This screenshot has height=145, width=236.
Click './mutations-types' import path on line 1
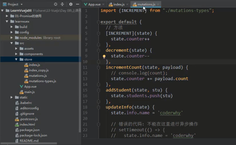(x=187, y=10)
